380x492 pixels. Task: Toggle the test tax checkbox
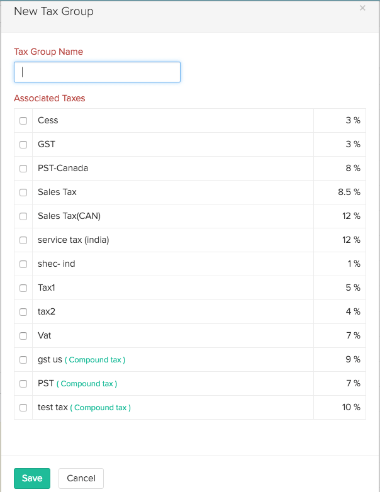(x=23, y=408)
